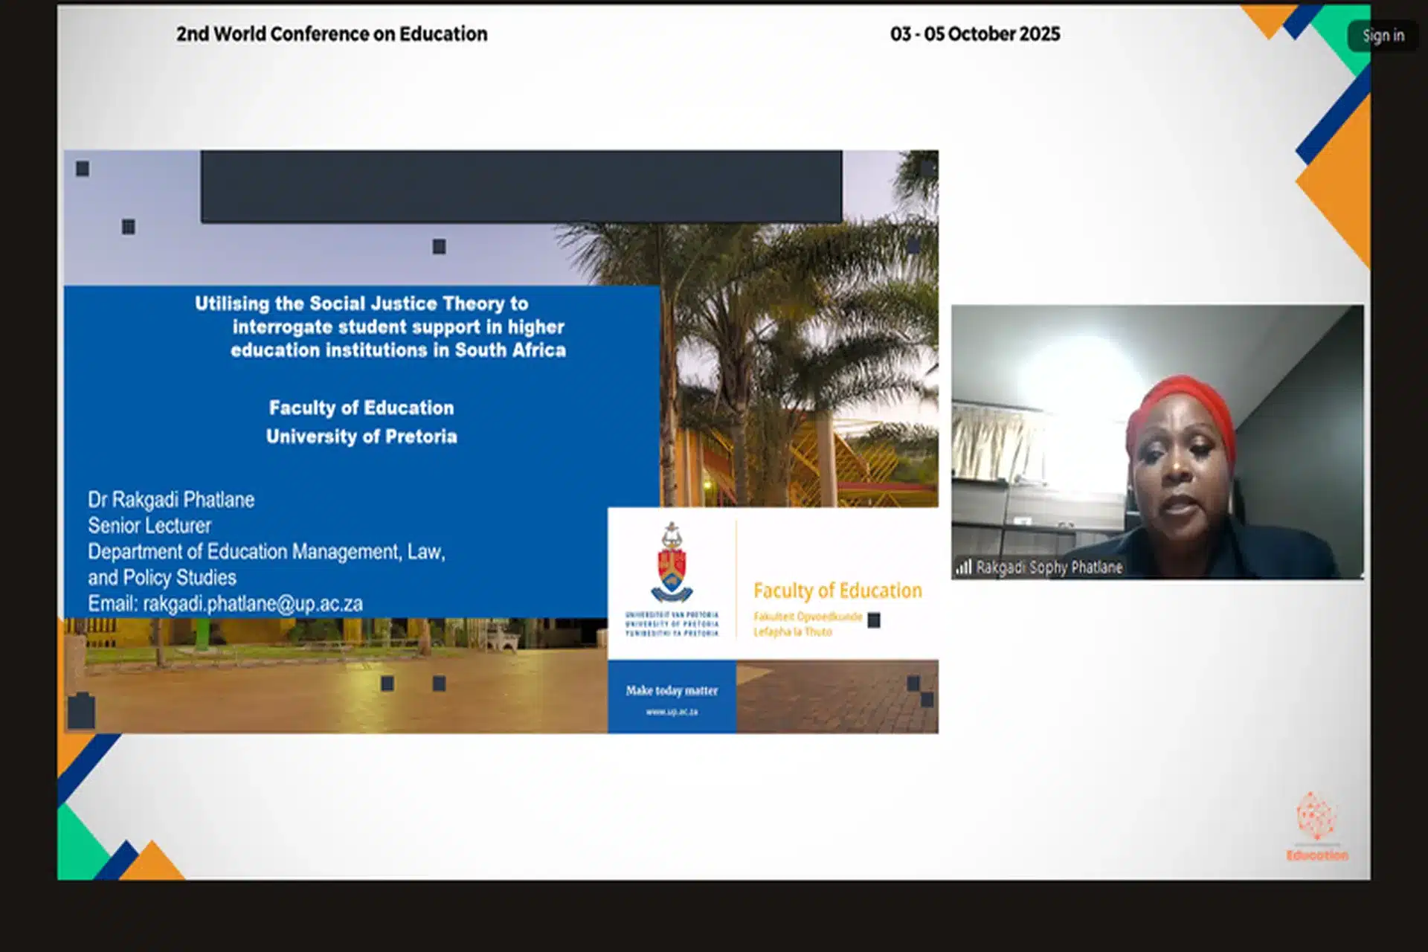The image size is (1428, 952).
Task: Click the Sign in button
Action: (x=1383, y=35)
